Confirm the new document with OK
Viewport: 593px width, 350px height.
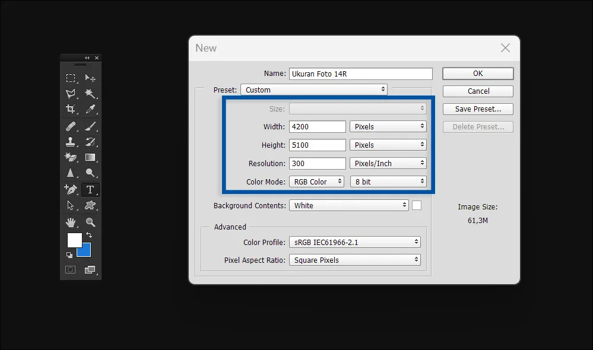point(477,73)
